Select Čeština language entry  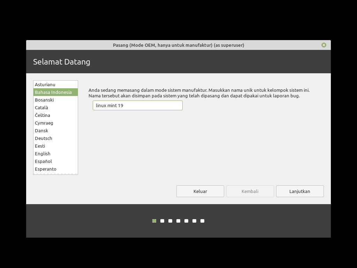55,115
